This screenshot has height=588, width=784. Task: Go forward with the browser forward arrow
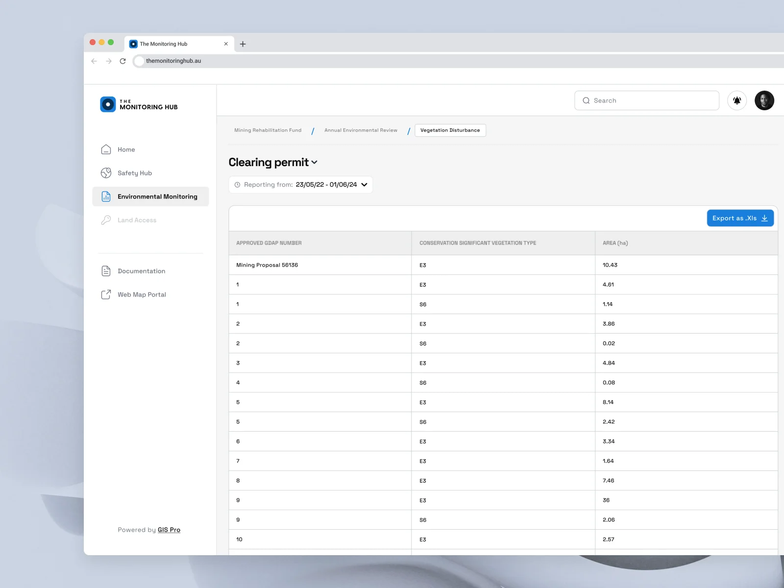(109, 61)
